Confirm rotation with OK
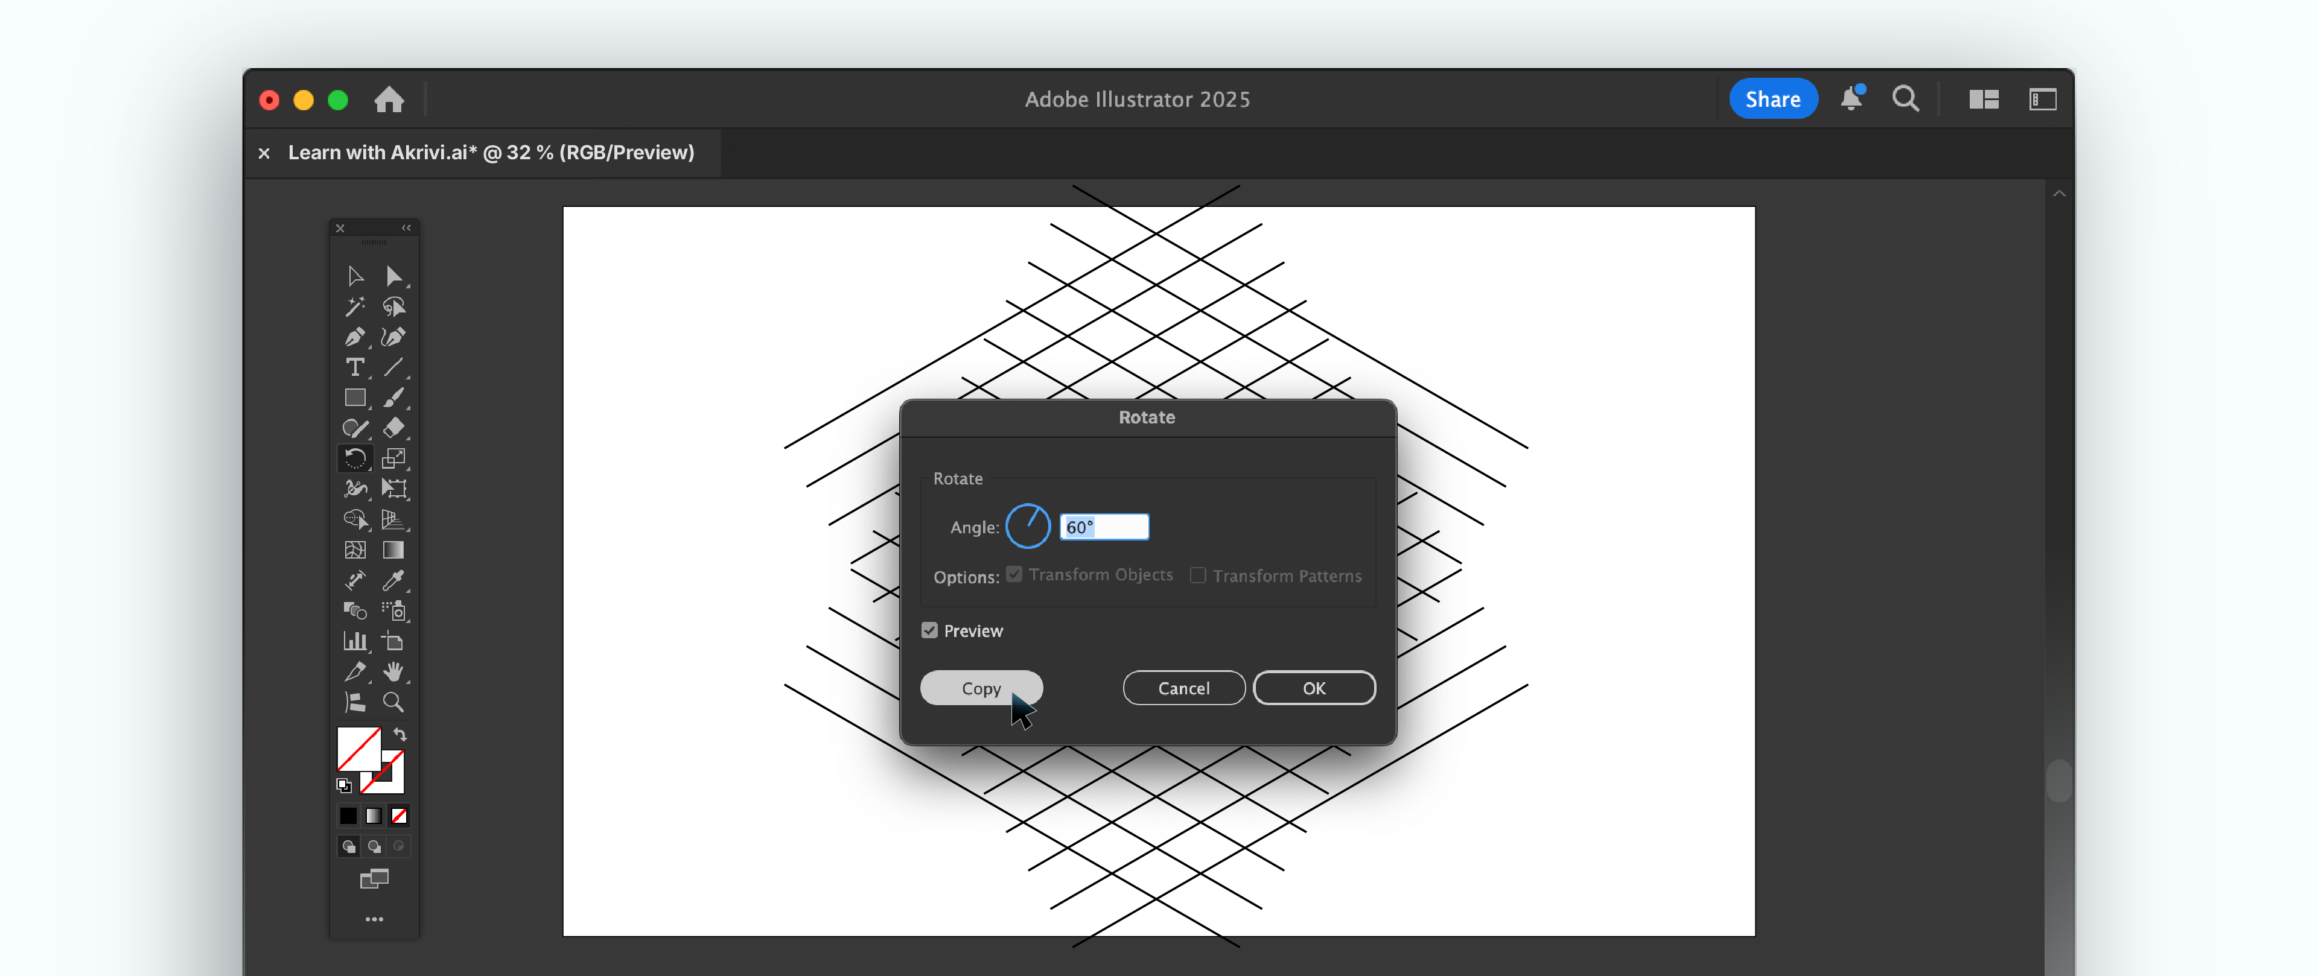This screenshot has height=976, width=2318. point(1314,688)
